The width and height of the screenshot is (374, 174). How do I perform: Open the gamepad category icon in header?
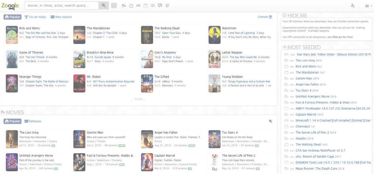click(138, 5)
